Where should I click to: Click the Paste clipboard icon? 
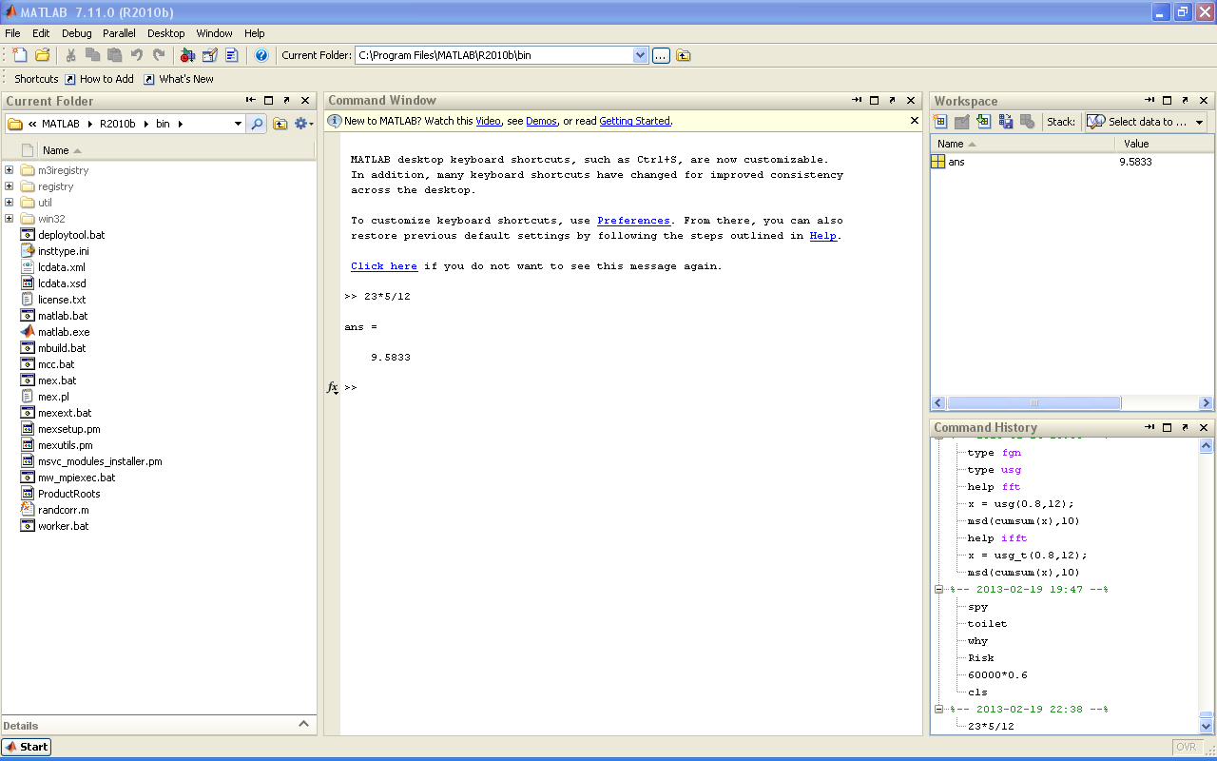tap(114, 55)
